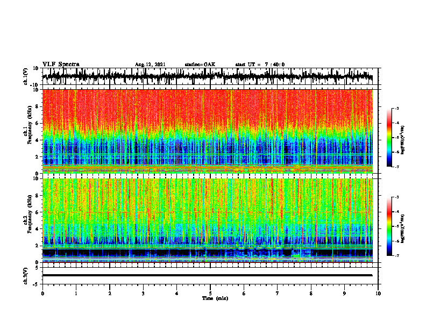Image resolution: width=426 pixels, height=329 pixels.
Task: Click the ch.2 spectrogram color scale bar
Action: (x=389, y=226)
